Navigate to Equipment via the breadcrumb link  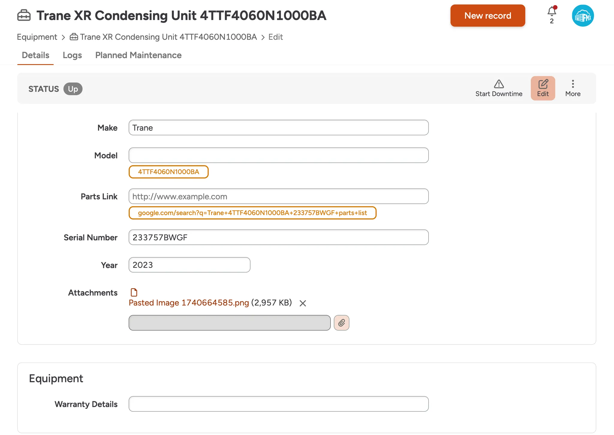(37, 37)
